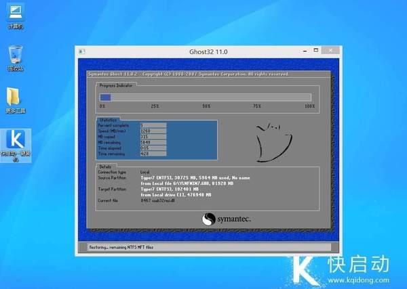Click the 50% mark under progress bar
The image size is (407, 289).
click(206, 106)
